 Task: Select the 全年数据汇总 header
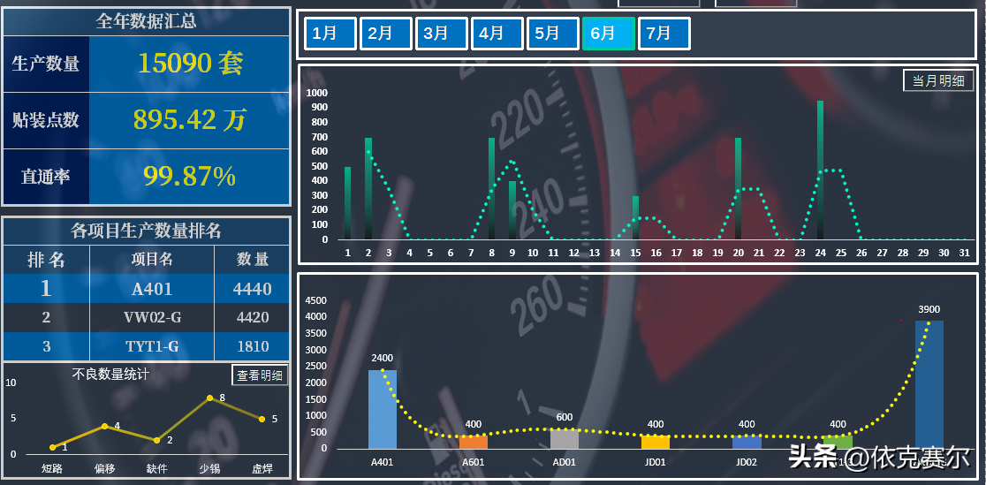click(146, 21)
